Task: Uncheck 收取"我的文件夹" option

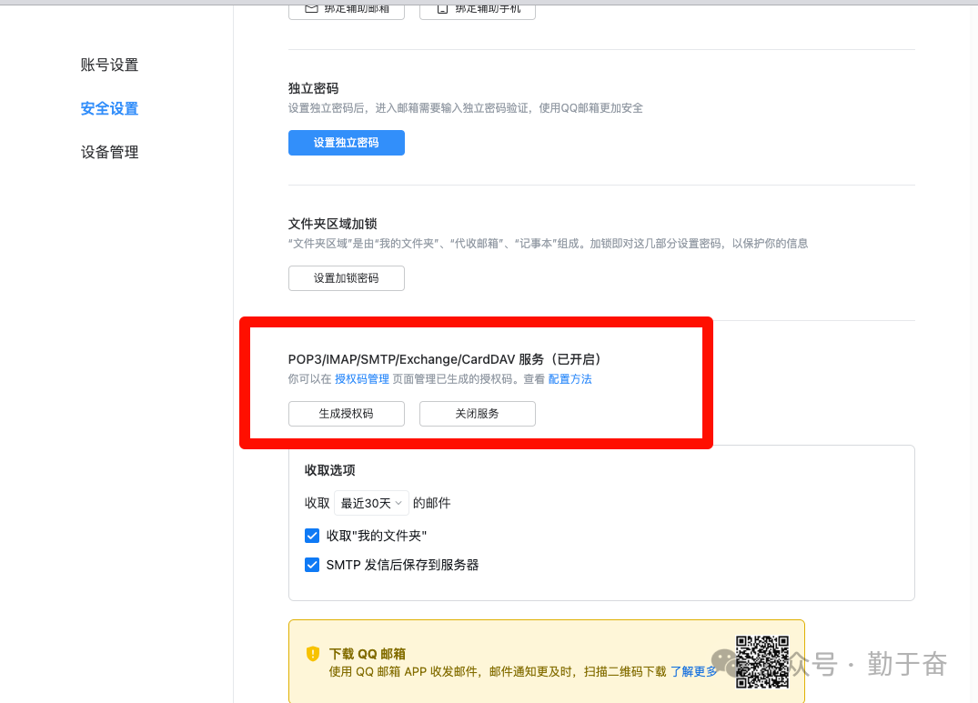Action: [x=312, y=536]
